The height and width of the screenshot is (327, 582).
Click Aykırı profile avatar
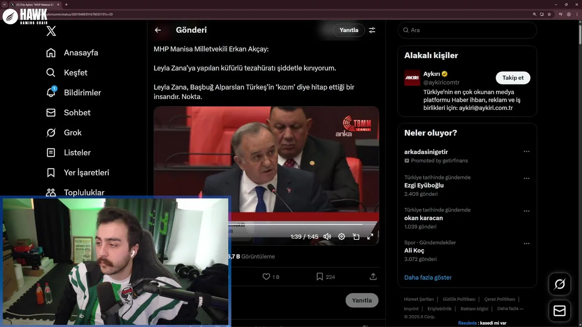(x=412, y=78)
